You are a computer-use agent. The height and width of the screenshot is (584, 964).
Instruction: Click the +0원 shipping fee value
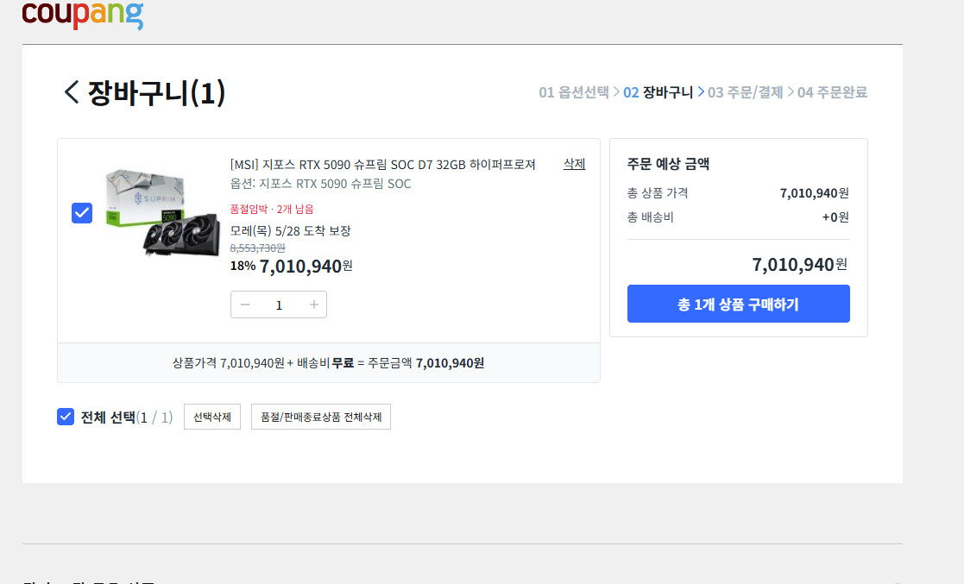pos(835,217)
